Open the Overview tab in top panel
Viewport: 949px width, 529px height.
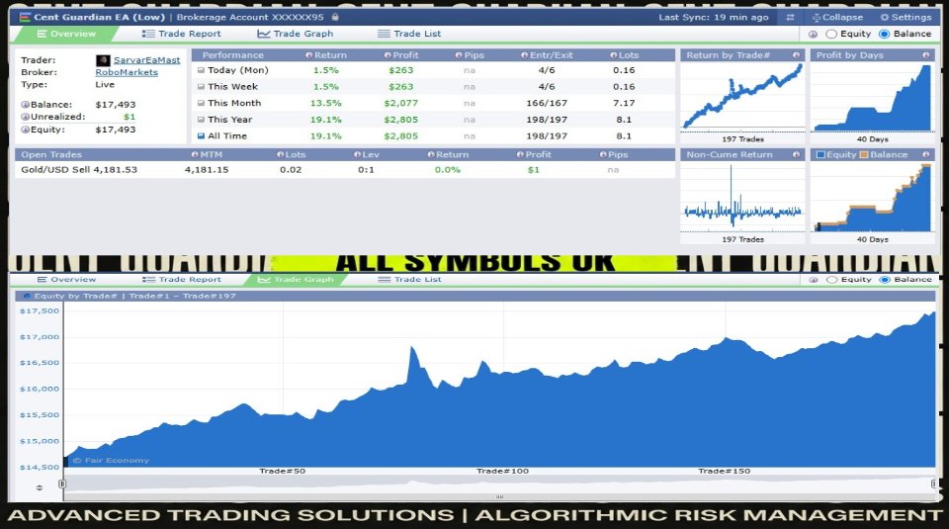tap(66, 34)
